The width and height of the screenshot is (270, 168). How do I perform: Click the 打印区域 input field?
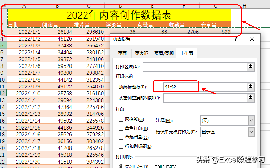tap(195, 67)
